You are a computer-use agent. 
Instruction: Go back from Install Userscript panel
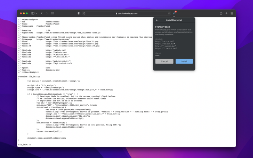[157, 20]
